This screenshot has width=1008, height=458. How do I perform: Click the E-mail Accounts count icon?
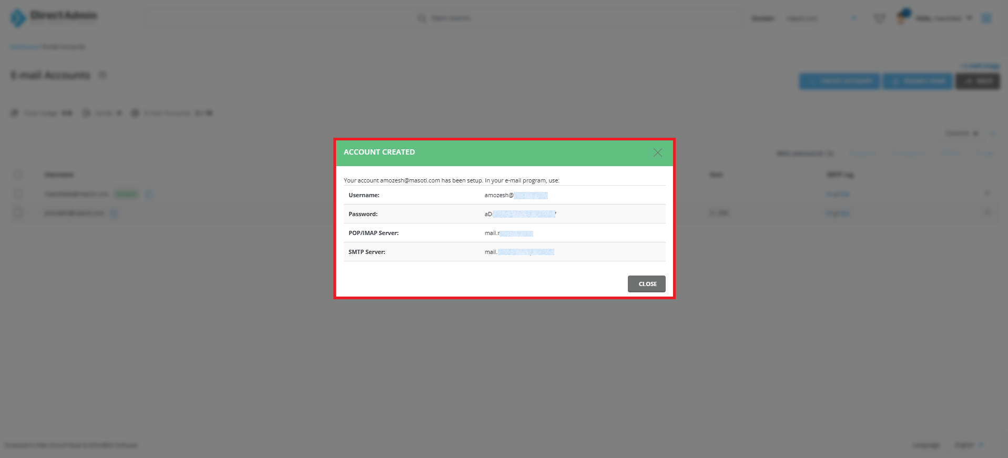(135, 113)
